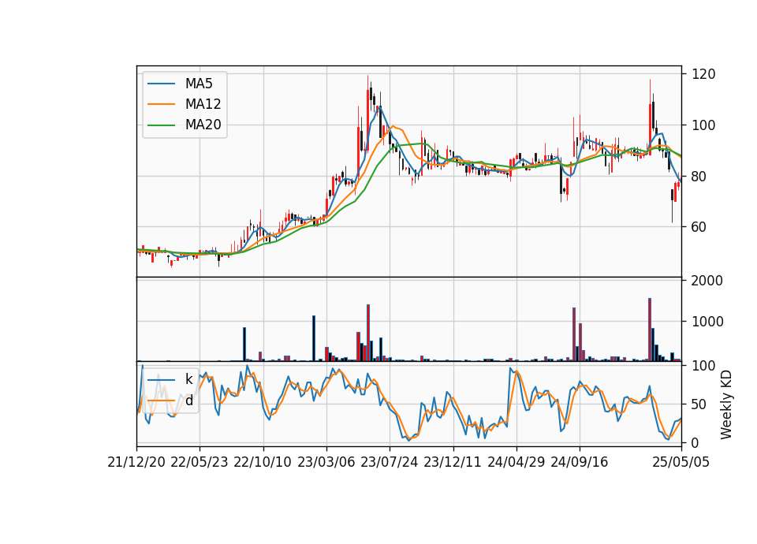Viewport: 757px width, 544px height.
Task: Click the orange MA12 legend line sample
Action: (161, 104)
